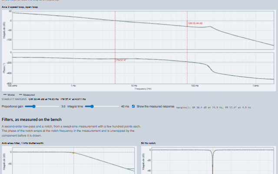Click the 1 kHz tick label
Image resolution: width=278 pixels, height=174 pixels.
pos(256,86)
